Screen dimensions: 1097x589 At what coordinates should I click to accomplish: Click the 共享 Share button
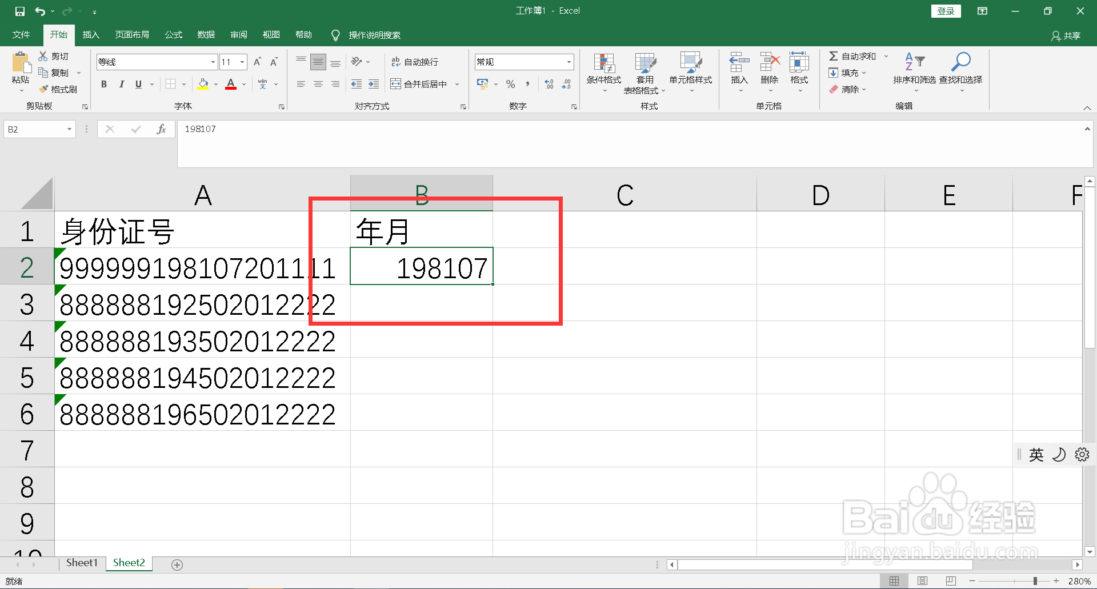(x=1066, y=35)
